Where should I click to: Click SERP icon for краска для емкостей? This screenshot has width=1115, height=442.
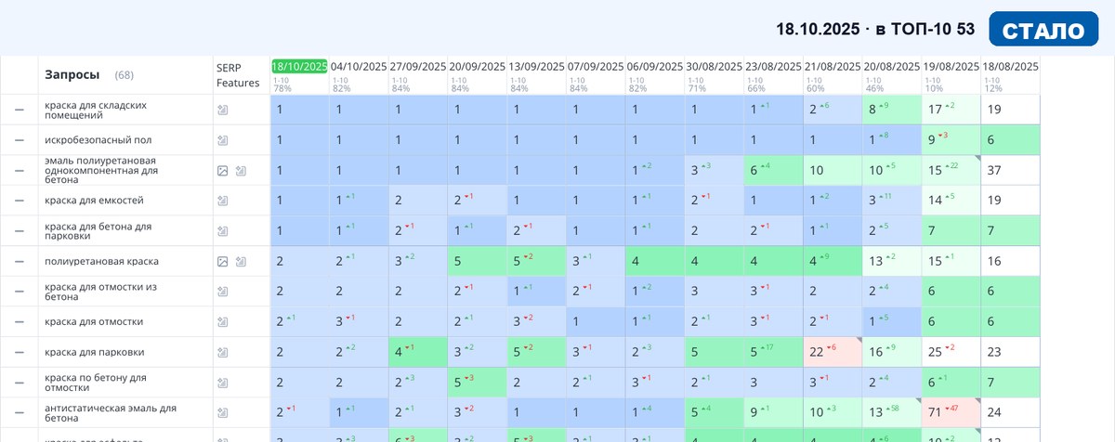tap(222, 201)
